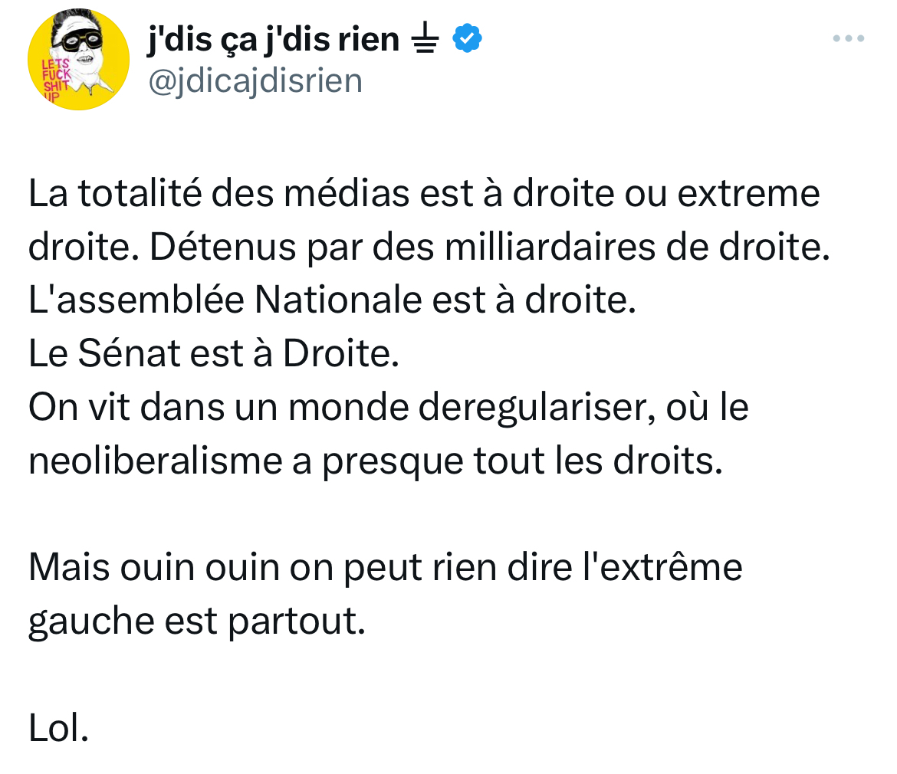The height and width of the screenshot is (774, 897).
Task: Click the phrase "presque tout les droits."
Action: coord(522,461)
